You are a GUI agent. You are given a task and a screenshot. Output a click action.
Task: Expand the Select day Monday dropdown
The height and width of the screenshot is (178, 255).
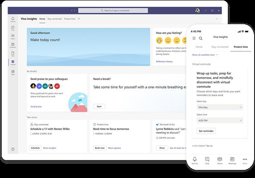220,108
